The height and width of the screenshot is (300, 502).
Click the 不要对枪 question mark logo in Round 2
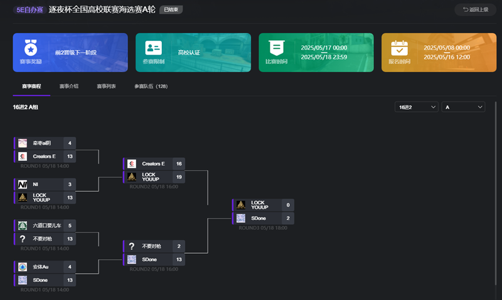click(132, 246)
